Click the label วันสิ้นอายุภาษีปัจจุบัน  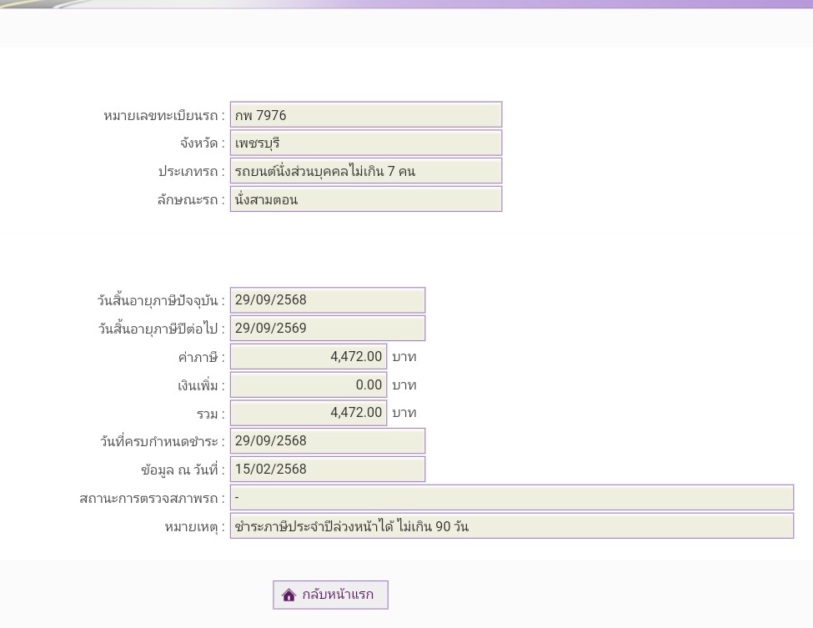(161, 300)
